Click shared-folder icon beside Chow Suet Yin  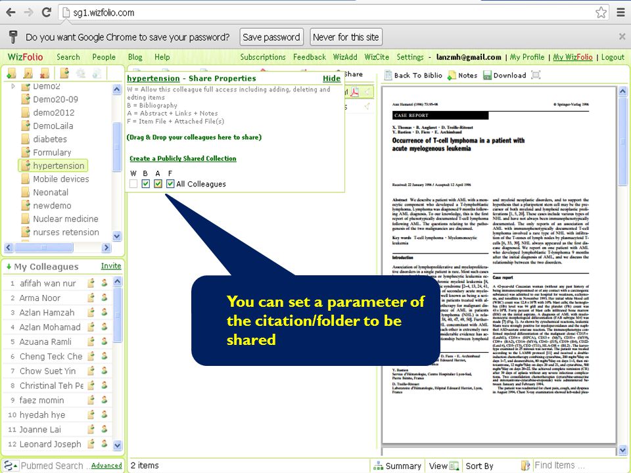(x=91, y=371)
